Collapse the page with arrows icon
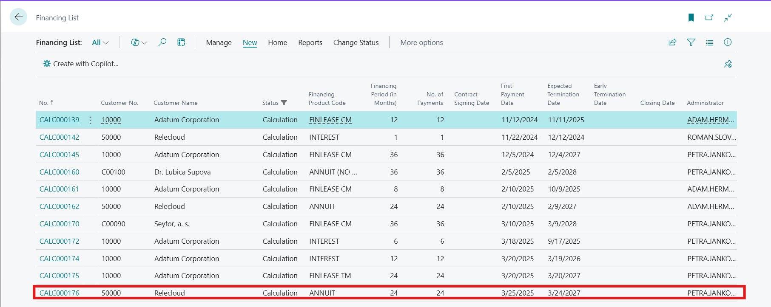Screen dimensions: 771x307 (x=728, y=17)
